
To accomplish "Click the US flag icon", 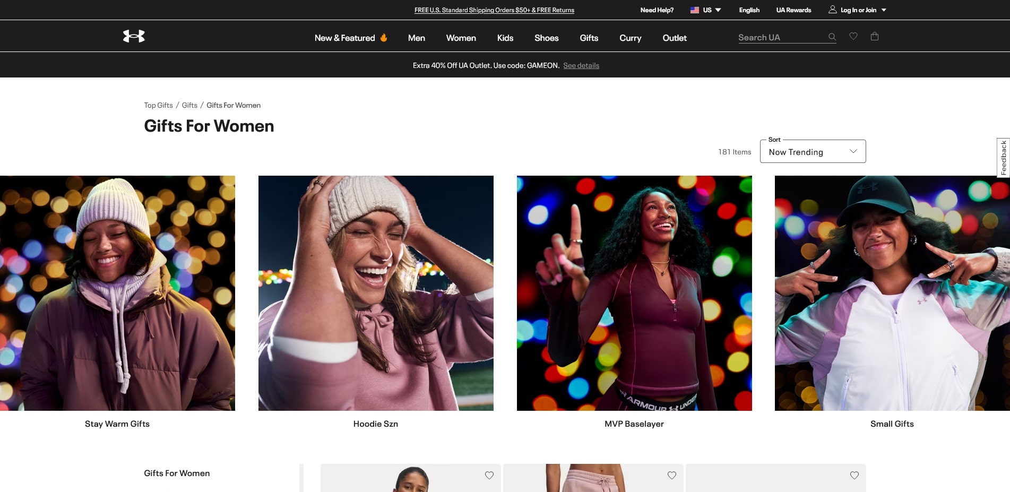I will (x=694, y=10).
